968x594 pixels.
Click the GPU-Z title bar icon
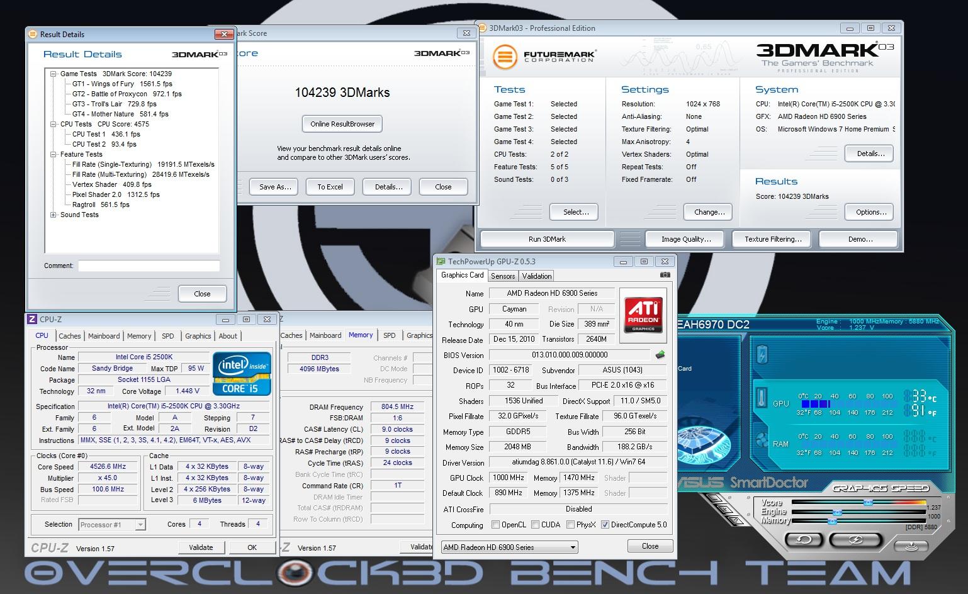441,261
